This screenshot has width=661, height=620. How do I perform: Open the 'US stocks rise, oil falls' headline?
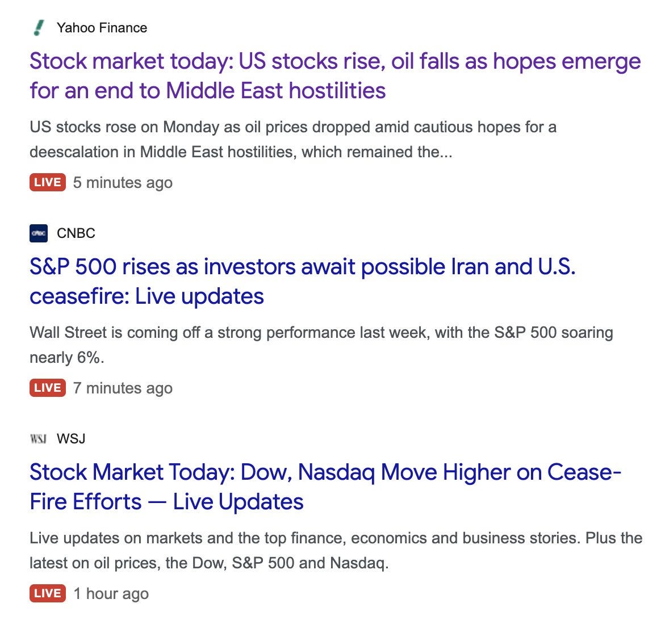(335, 76)
